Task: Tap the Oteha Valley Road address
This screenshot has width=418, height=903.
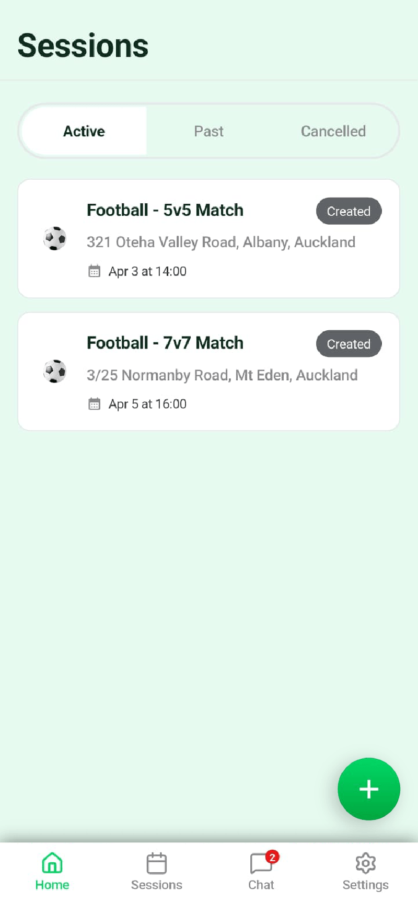Action: (221, 242)
